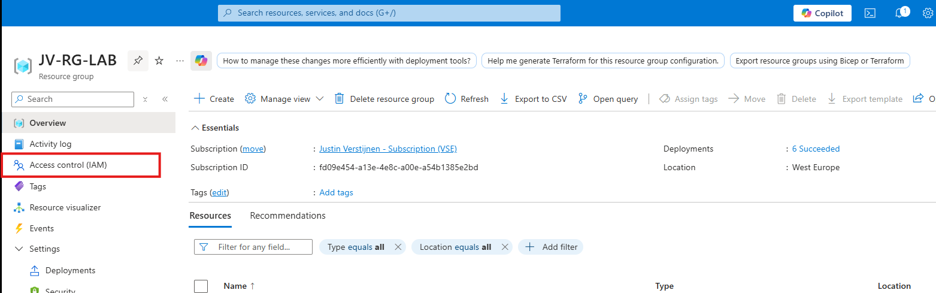
Task: Clear the sidebar search with X icon
Action: click(x=145, y=99)
